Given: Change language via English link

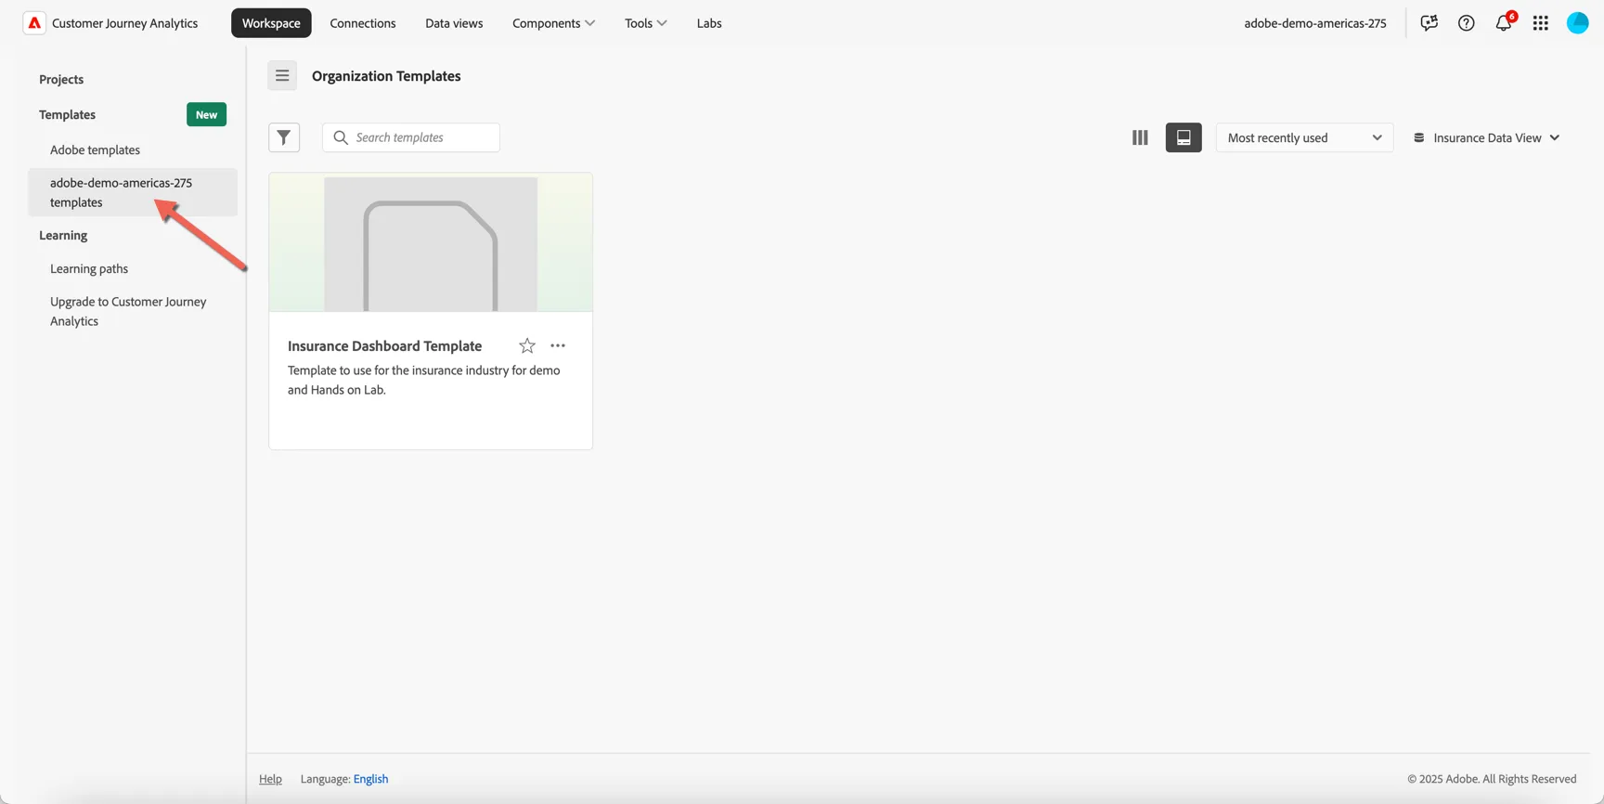Looking at the screenshot, I should (370, 779).
